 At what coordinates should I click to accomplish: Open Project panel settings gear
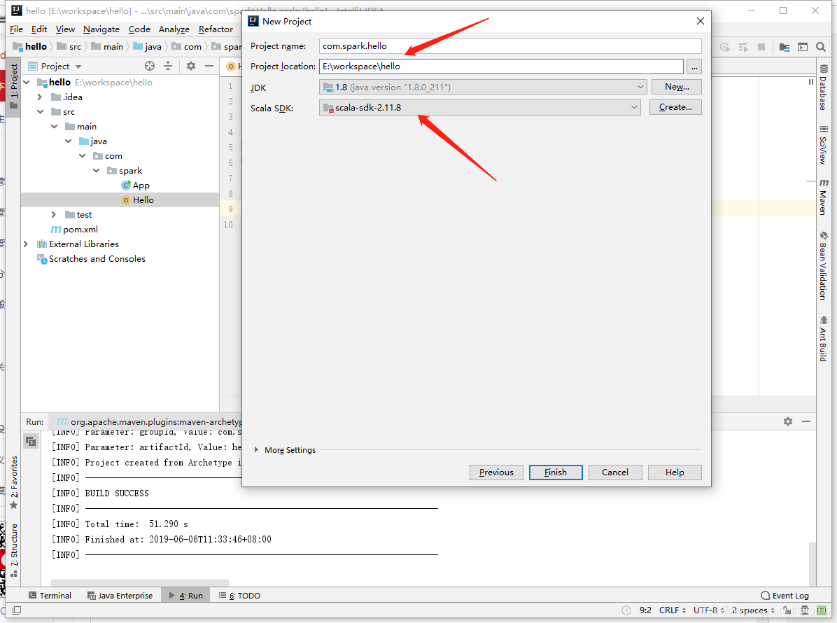(191, 66)
